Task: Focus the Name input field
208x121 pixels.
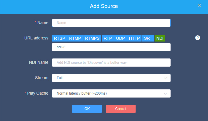Action: tap(111, 23)
